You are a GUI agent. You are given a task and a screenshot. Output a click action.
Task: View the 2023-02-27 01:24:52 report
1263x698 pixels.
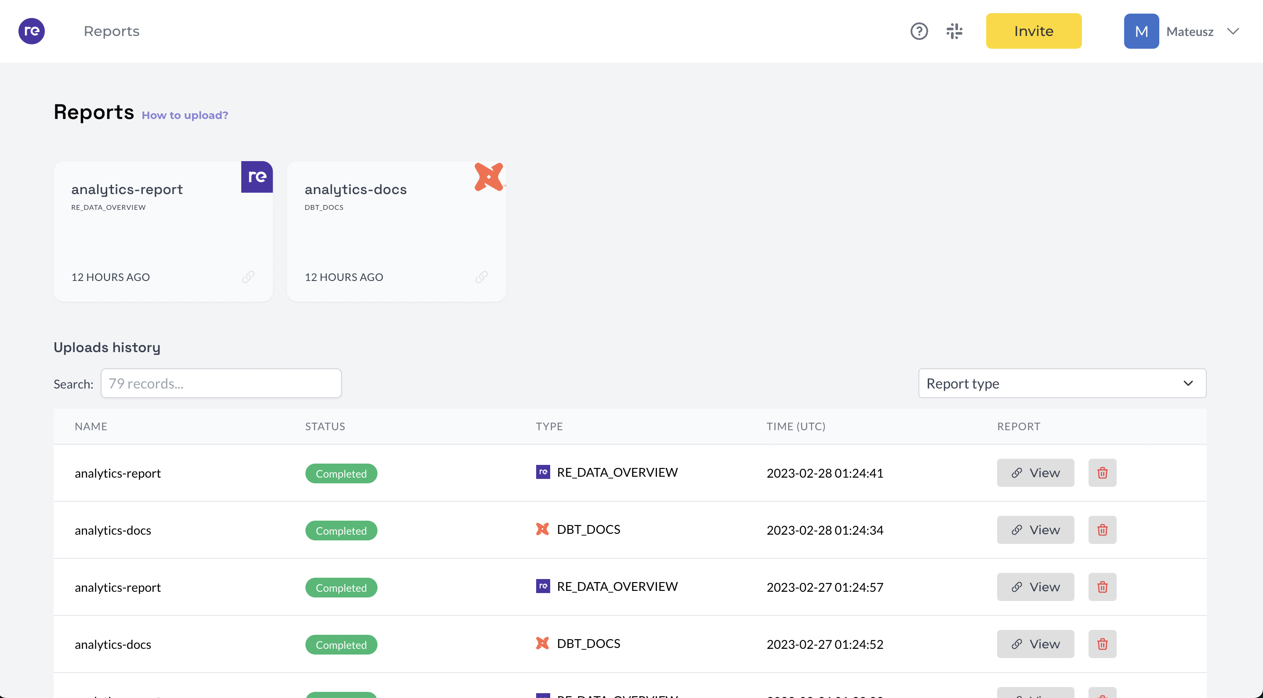click(1035, 644)
